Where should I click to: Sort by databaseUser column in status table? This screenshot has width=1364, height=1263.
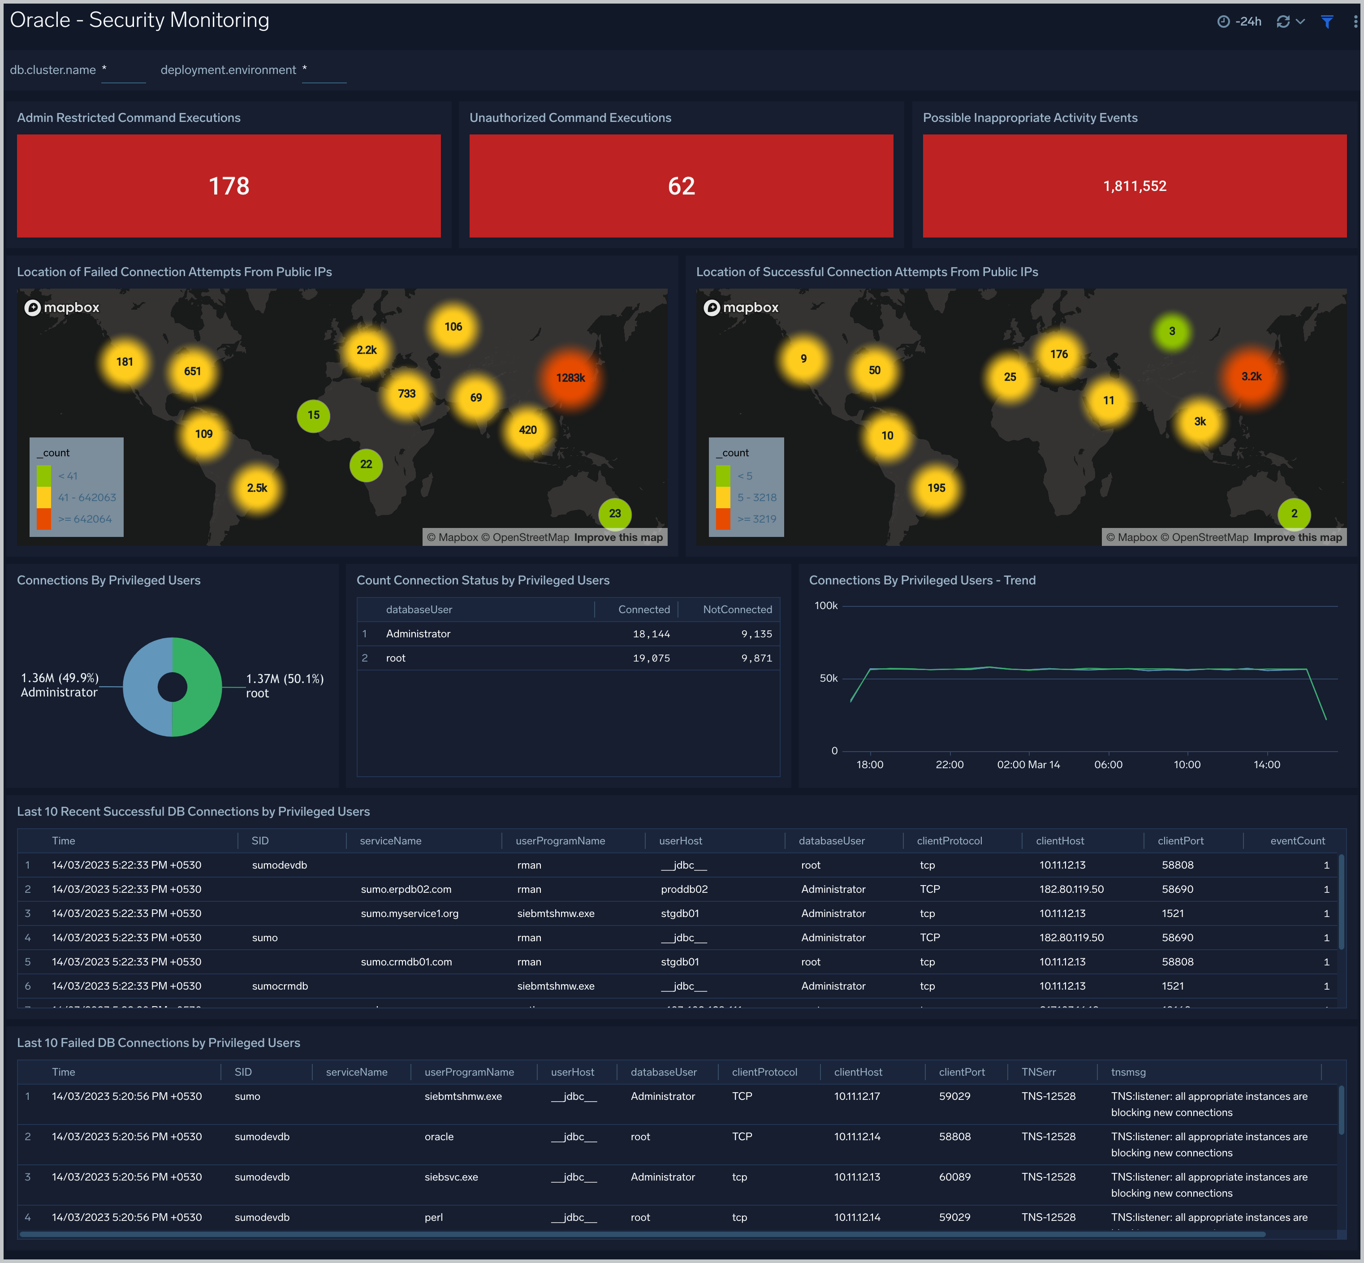[x=419, y=610]
